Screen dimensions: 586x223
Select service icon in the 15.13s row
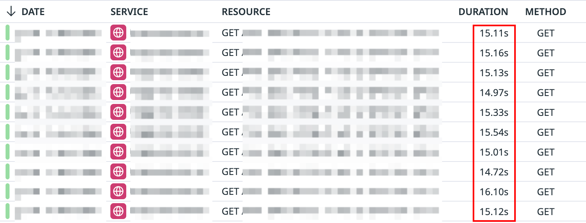tap(118, 73)
